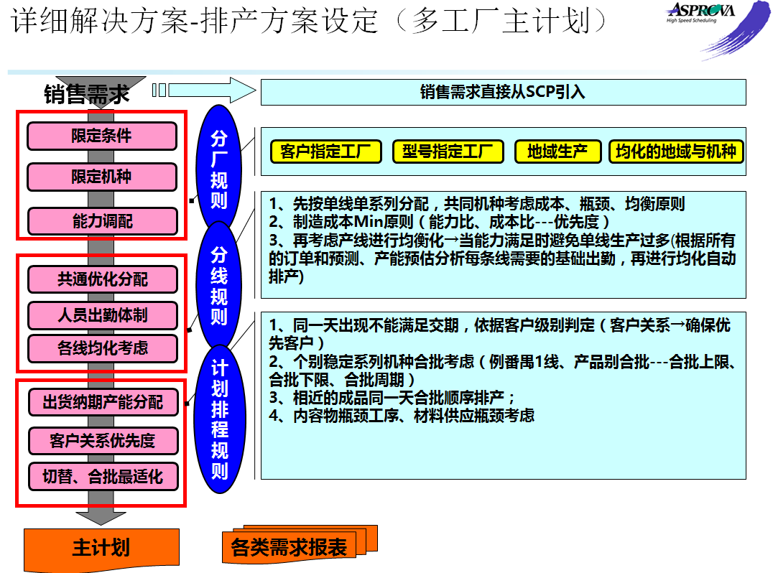
Task: Click the gray arrowhead above 主计划
Action: click(101, 518)
